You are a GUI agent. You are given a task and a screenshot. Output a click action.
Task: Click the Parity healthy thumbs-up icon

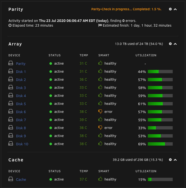click(x=100, y=63)
